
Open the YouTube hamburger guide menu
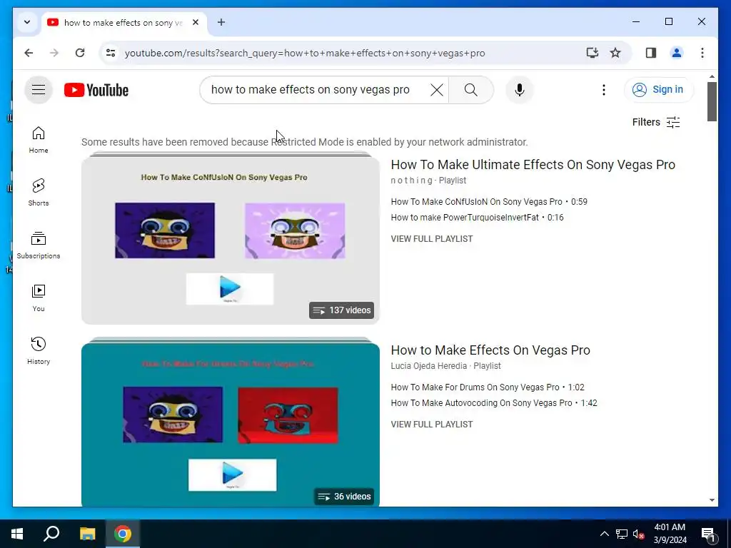(39, 89)
